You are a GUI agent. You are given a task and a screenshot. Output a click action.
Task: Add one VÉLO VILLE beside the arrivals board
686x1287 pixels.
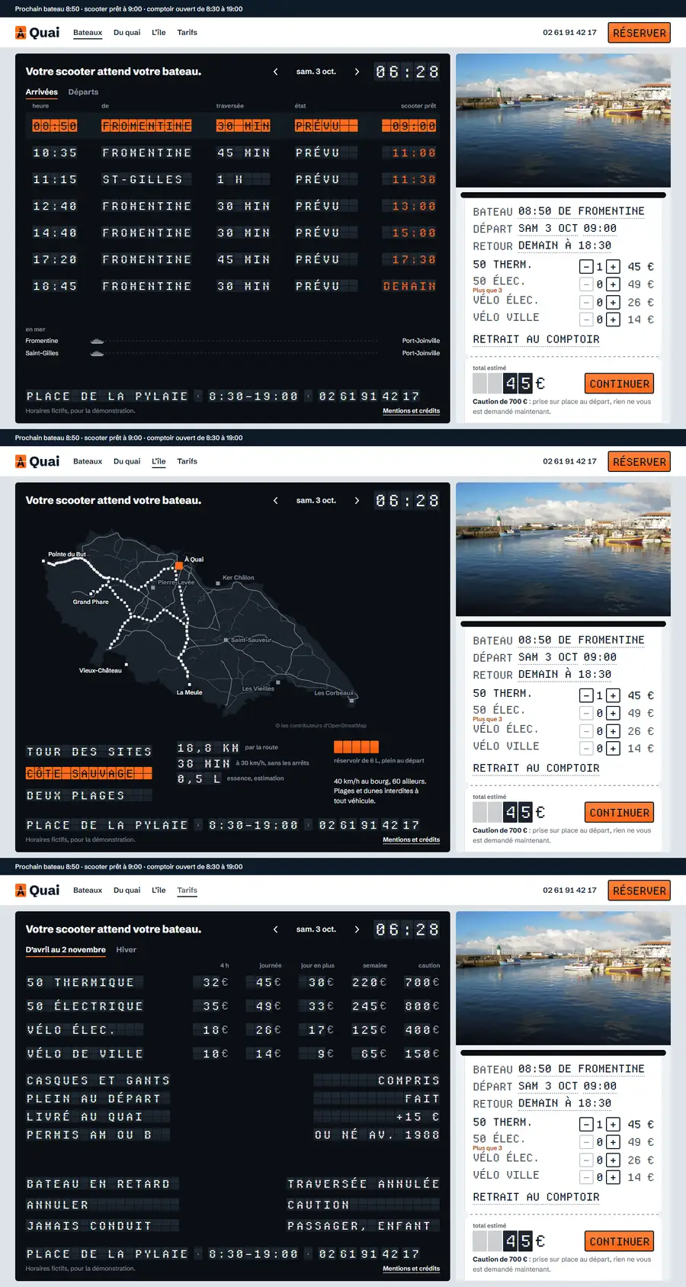coord(613,320)
